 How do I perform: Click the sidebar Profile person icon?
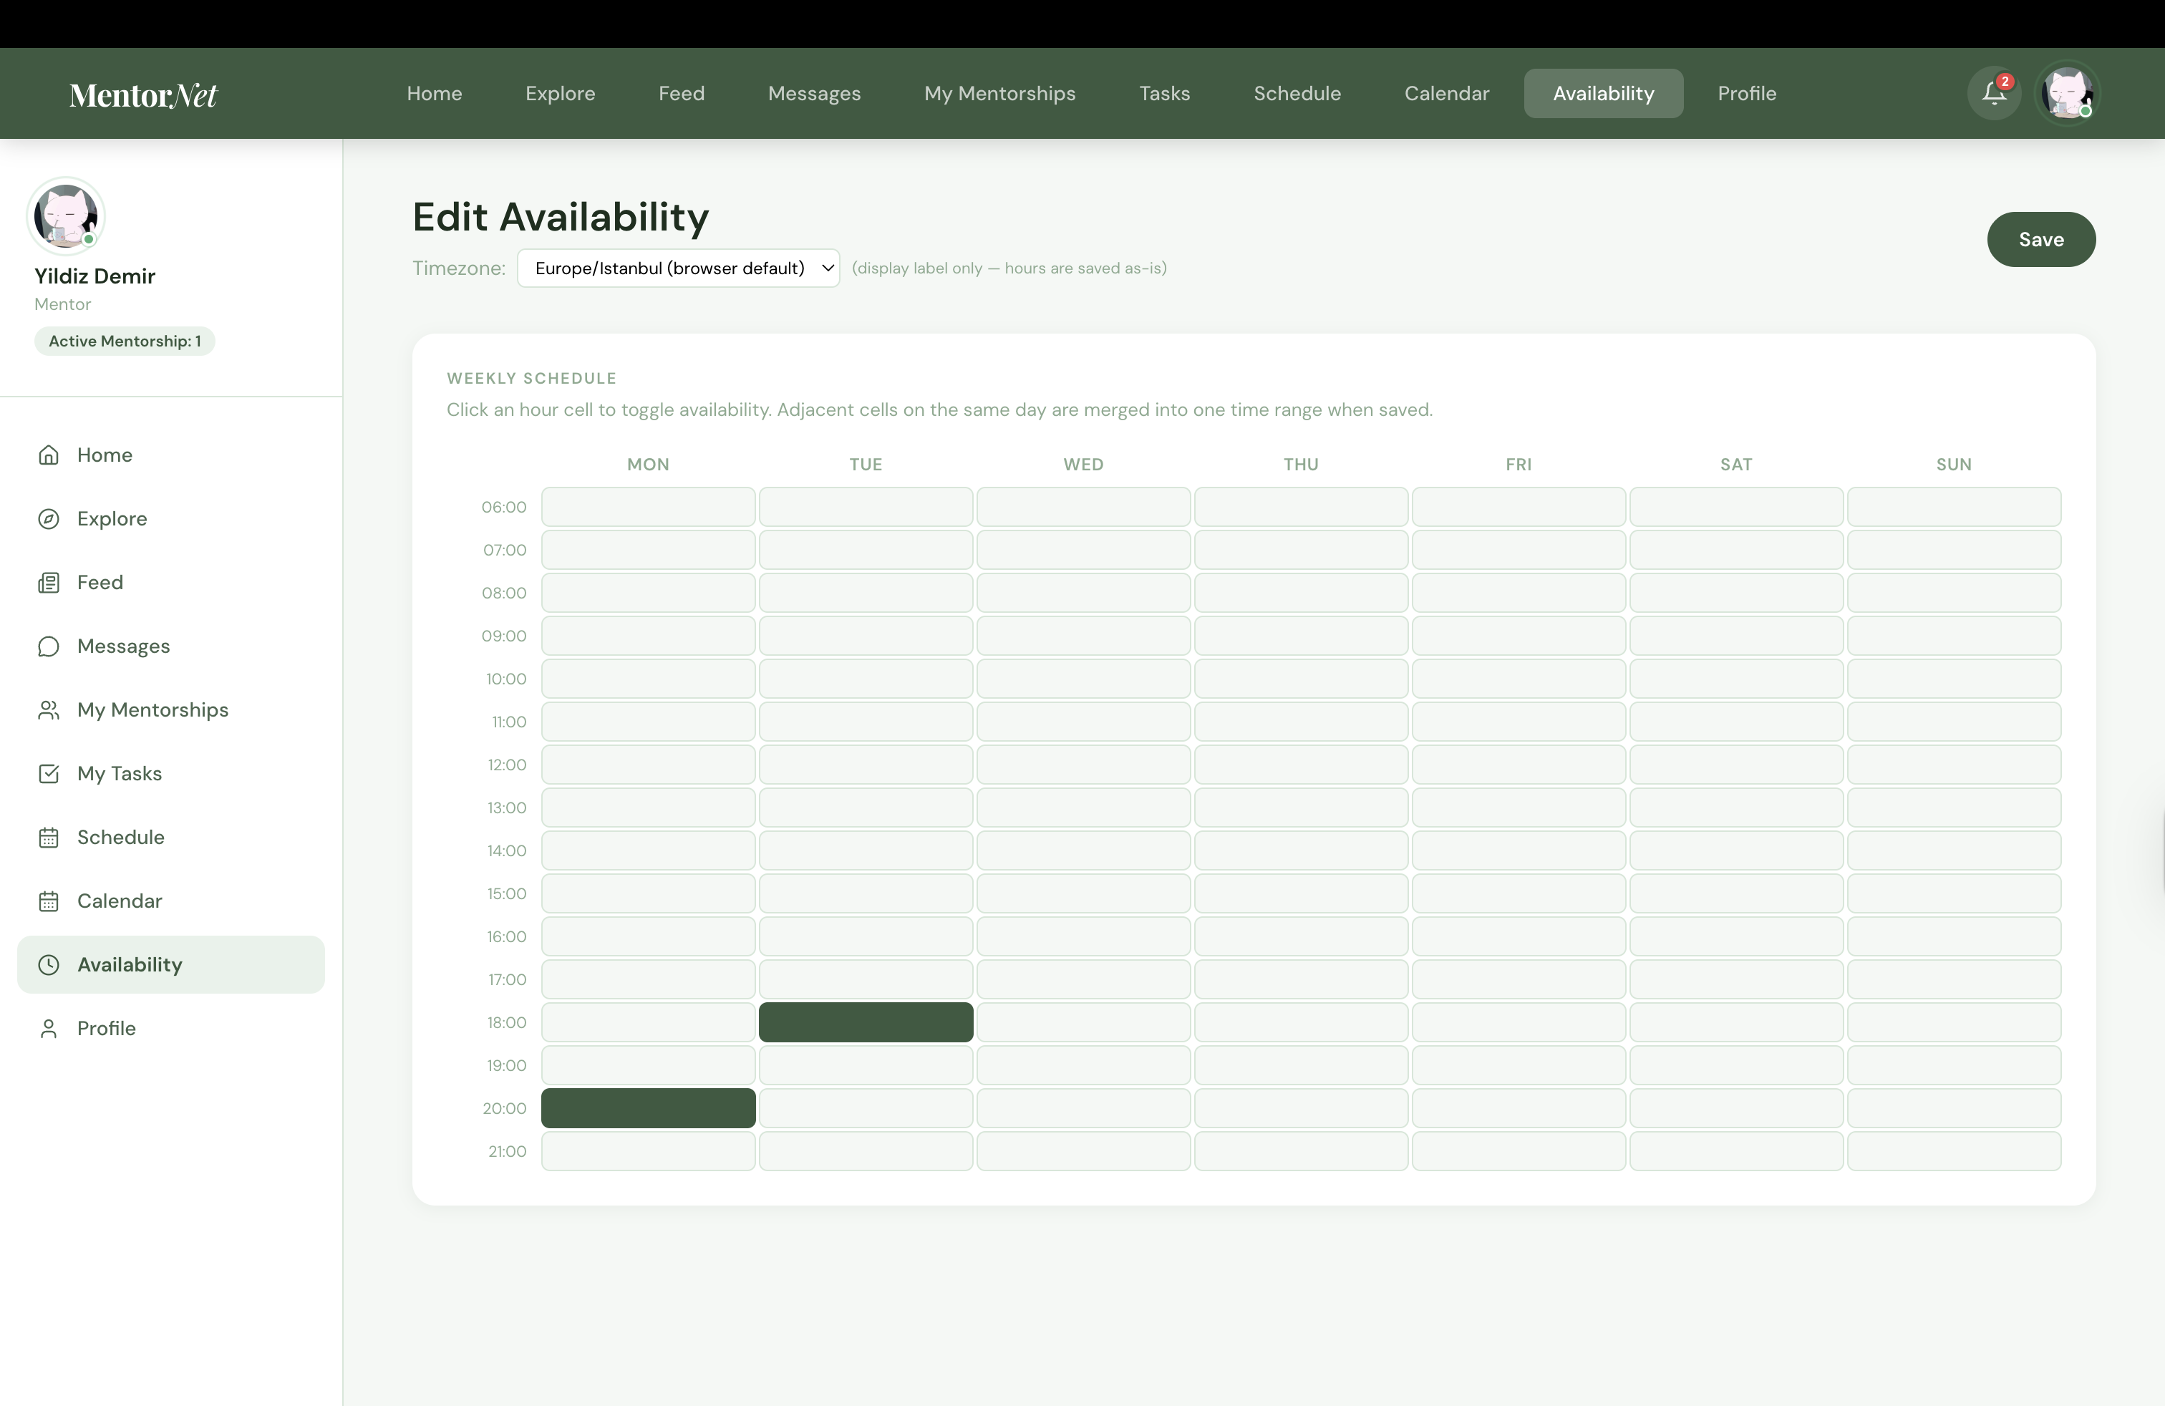49,1028
